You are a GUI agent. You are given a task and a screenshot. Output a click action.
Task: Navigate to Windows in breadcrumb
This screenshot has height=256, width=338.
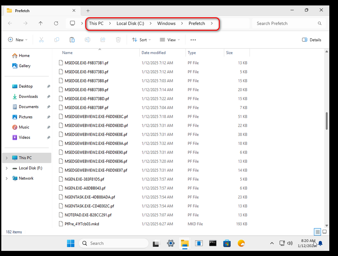pyautogui.click(x=166, y=23)
